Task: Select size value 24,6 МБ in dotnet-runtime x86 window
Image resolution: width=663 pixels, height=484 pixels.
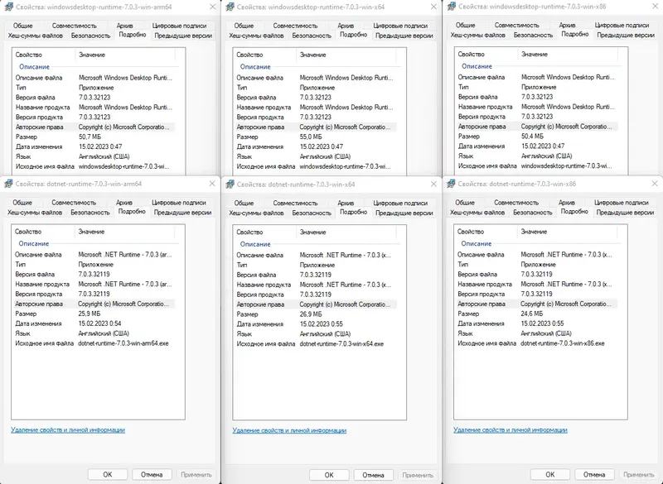Action: (x=532, y=314)
